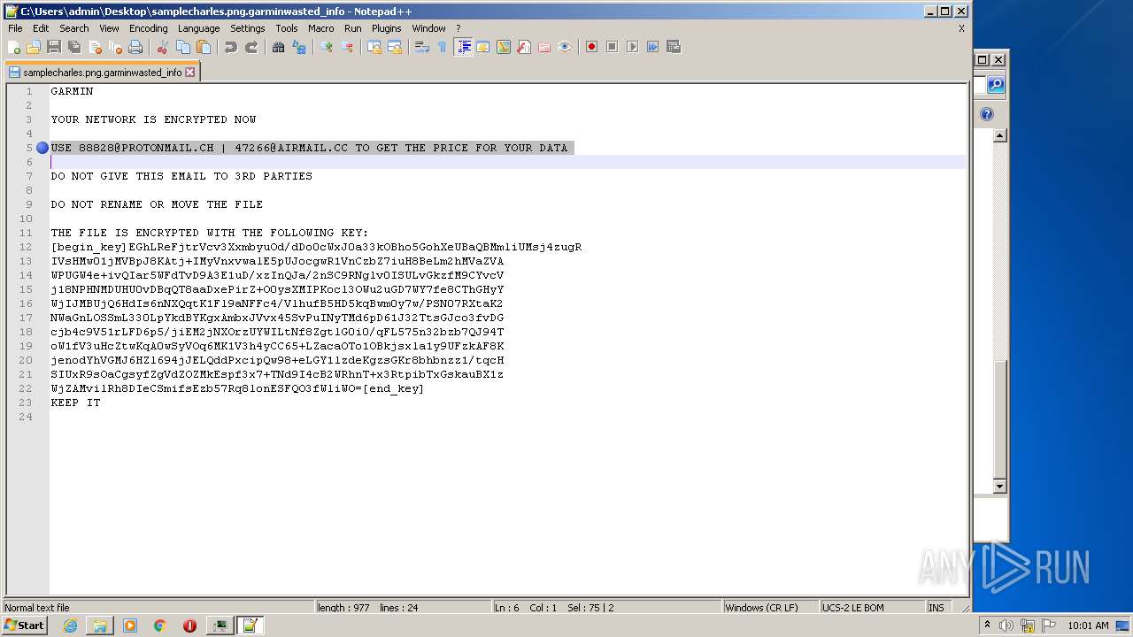Open the Language menu
This screenshot has height=637, width=1133.
click(198, 28)
